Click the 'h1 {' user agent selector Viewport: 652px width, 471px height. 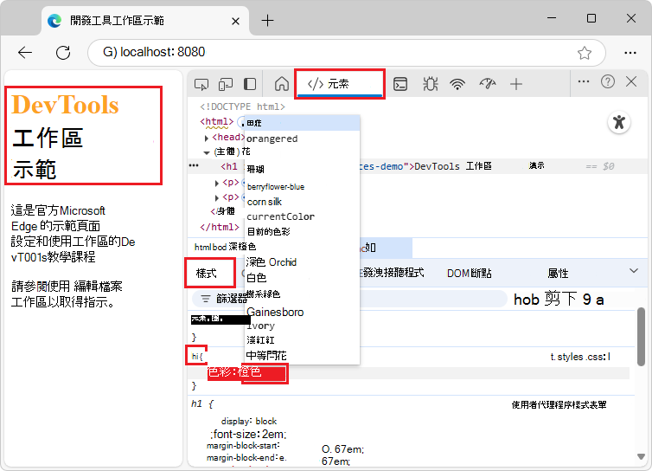tap(202, 404)
